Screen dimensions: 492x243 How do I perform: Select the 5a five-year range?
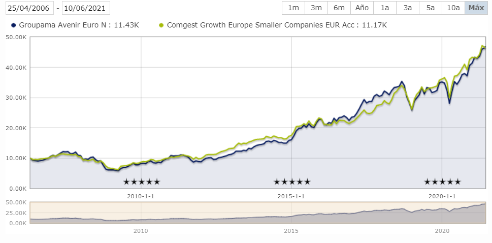[x=431, y=8]
